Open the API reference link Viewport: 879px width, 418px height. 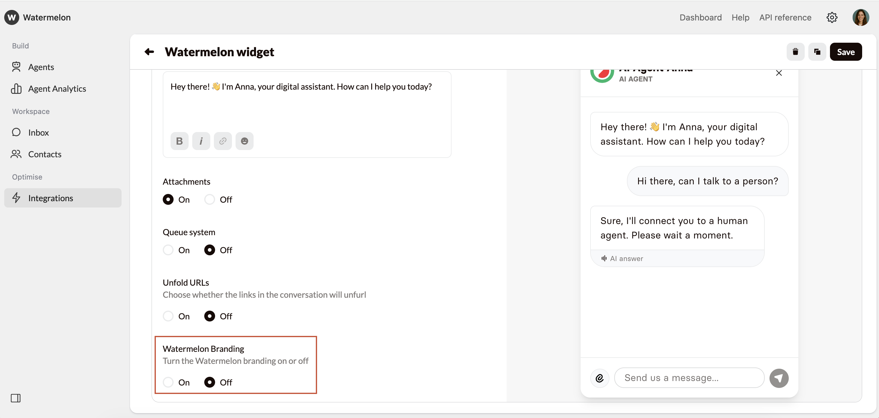(x=785, y=17)
